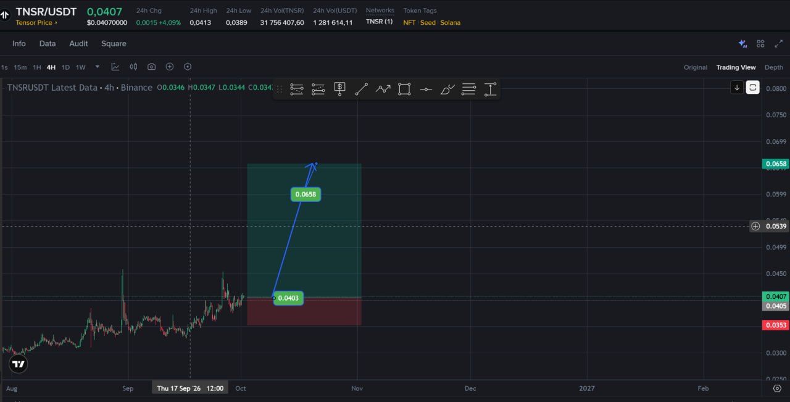The image size is (790, 402).
Task: Open the Info tab
Action: [19, 44]
